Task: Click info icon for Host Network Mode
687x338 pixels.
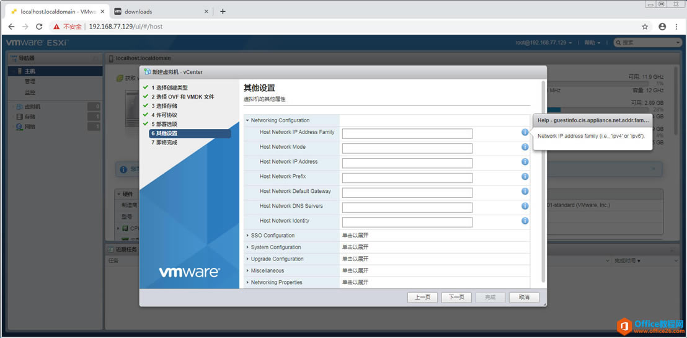Action: [x=525, y=147]
